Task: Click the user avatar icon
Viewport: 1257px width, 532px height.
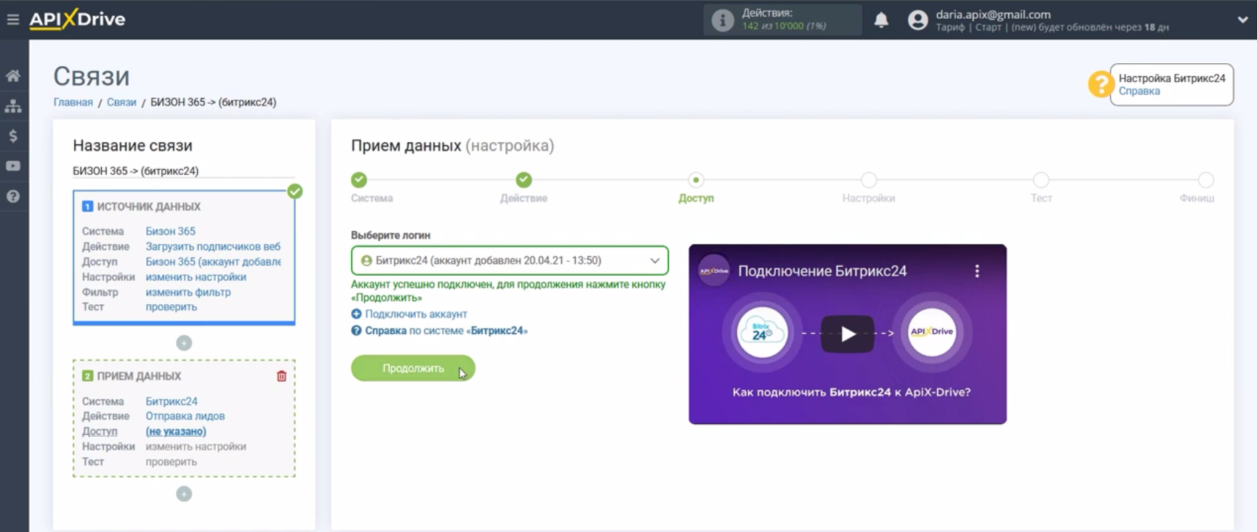Action: pyautogui.click(x=918, y=20)
